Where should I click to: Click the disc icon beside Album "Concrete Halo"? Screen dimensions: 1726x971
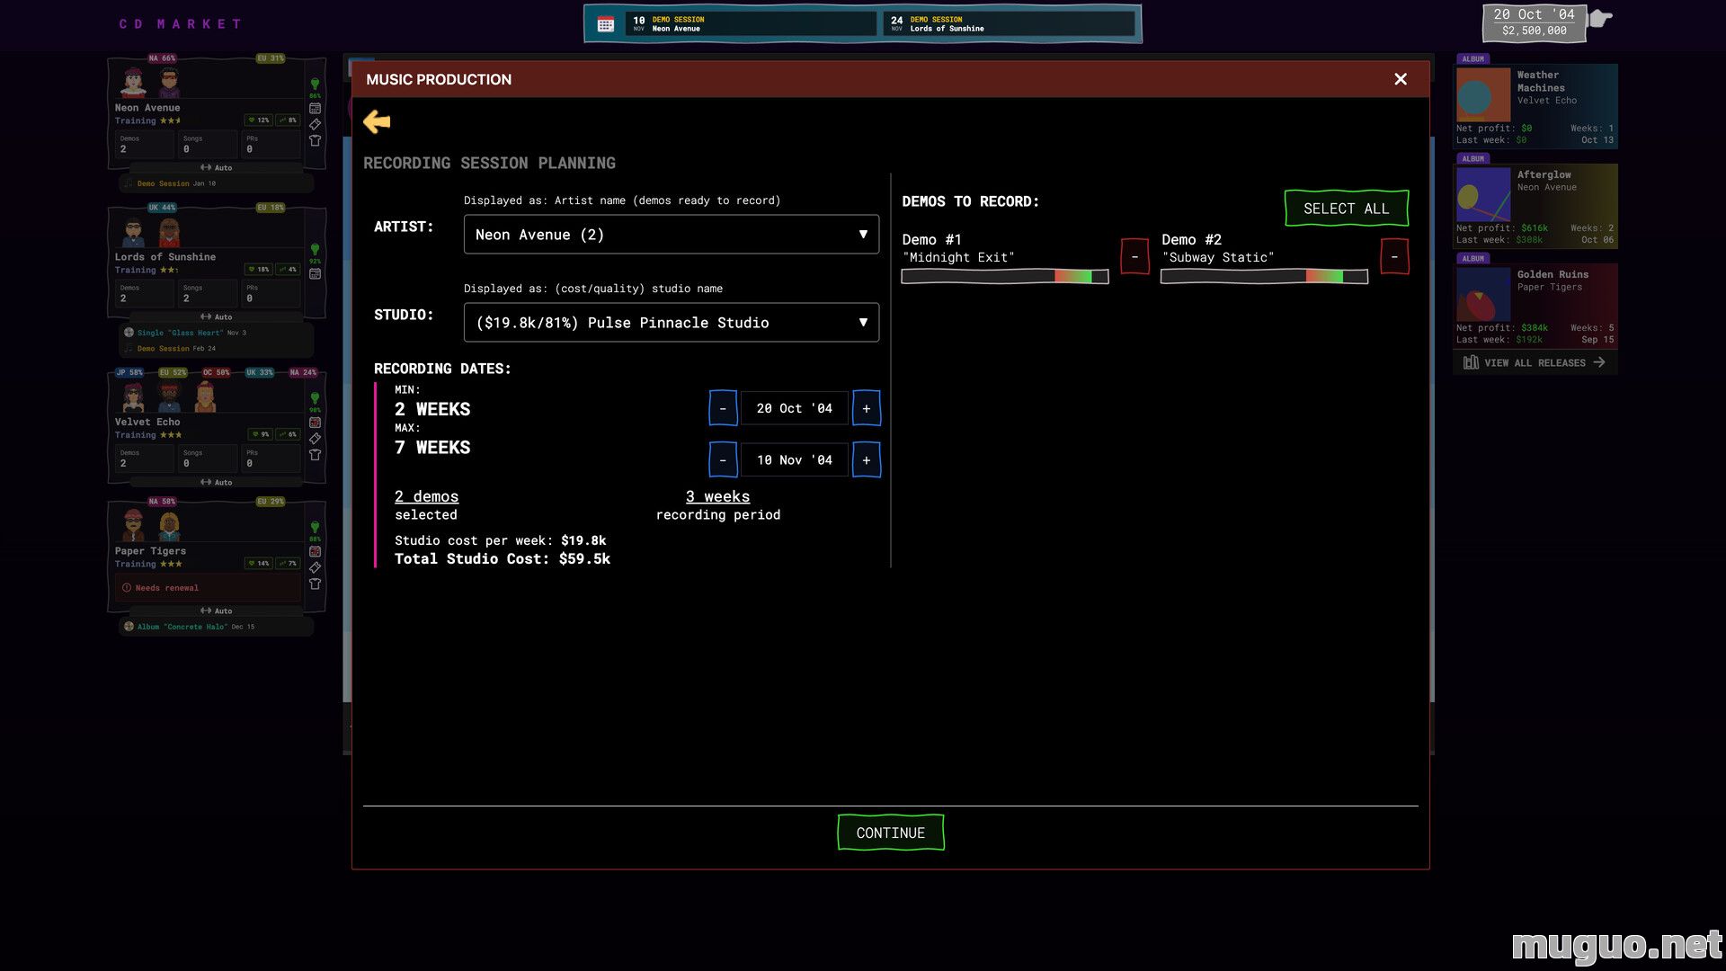(x=129, y=627)
